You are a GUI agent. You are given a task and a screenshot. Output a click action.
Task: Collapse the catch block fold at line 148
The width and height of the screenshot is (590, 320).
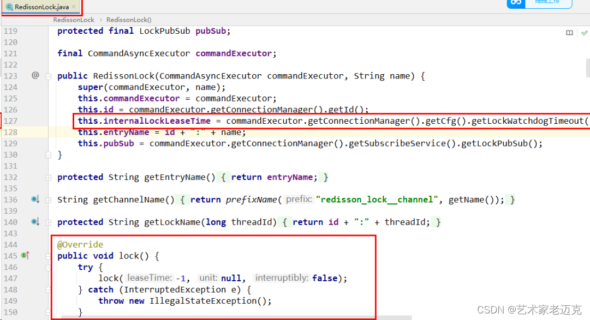pyautogui.click(x=48, y=290)
